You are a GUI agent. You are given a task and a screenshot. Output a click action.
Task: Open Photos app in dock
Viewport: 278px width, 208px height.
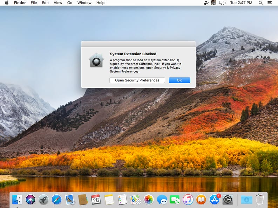coord(149,200)
